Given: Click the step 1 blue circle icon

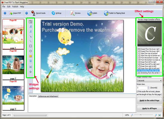Looking at the screenshot, I should click(x=5, y=13).
